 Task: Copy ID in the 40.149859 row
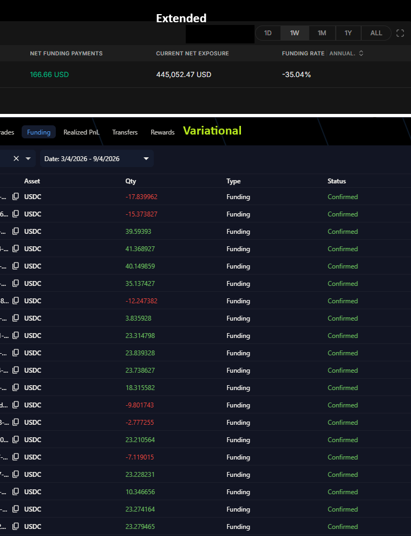[x=15, y=266]
